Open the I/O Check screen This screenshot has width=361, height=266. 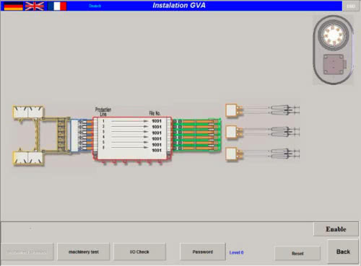coord(139,252)
